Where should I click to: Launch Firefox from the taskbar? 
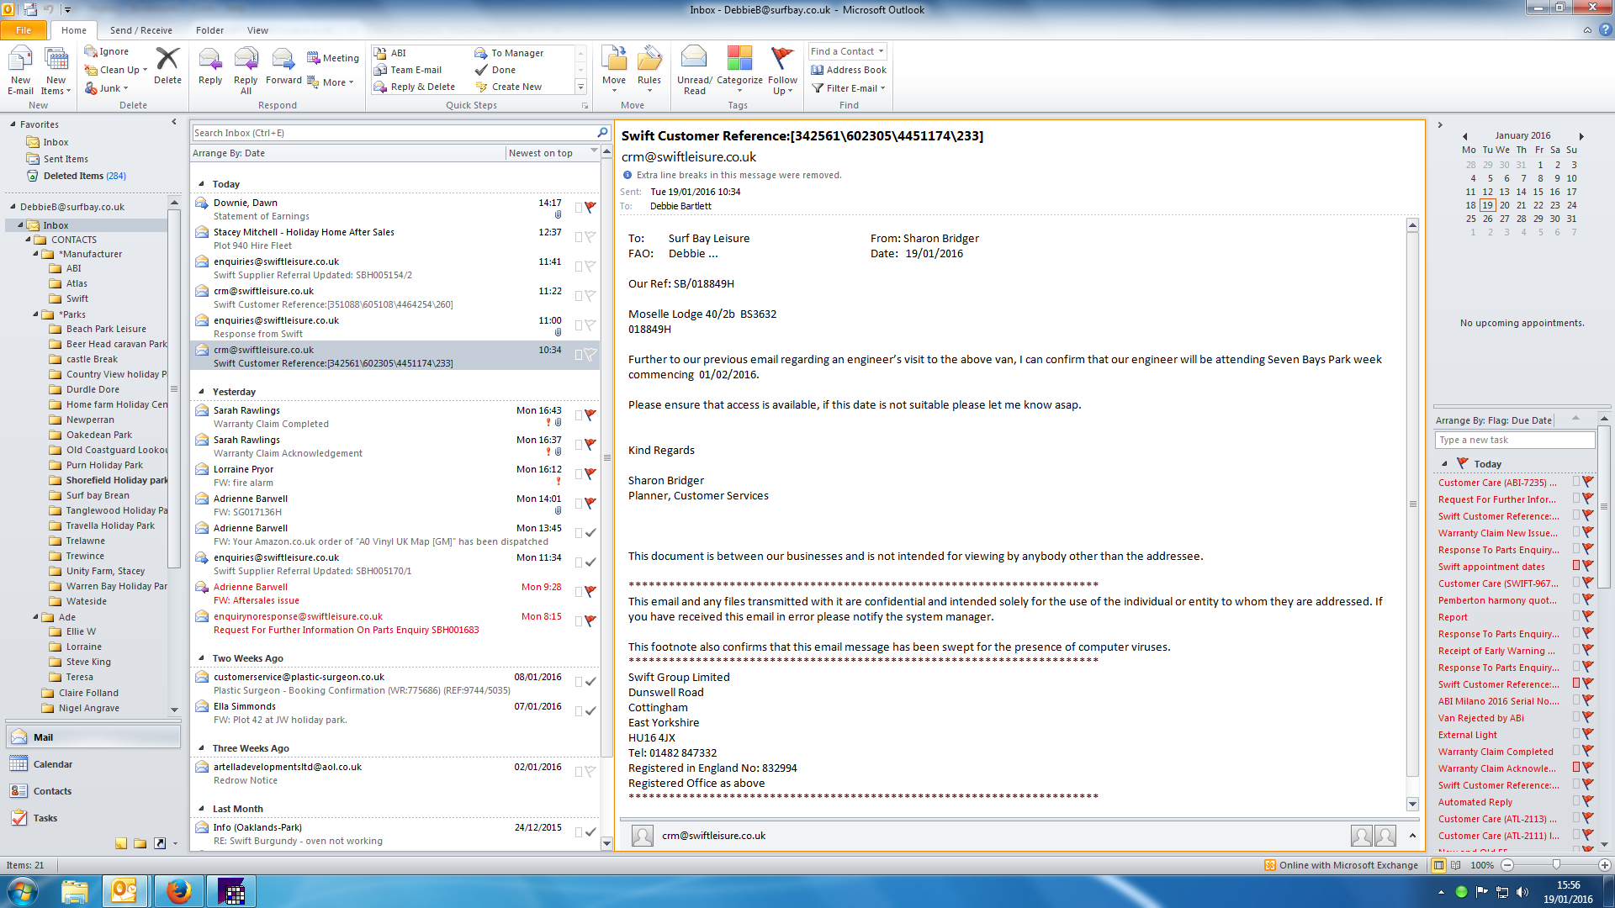[x=178, y=891]
